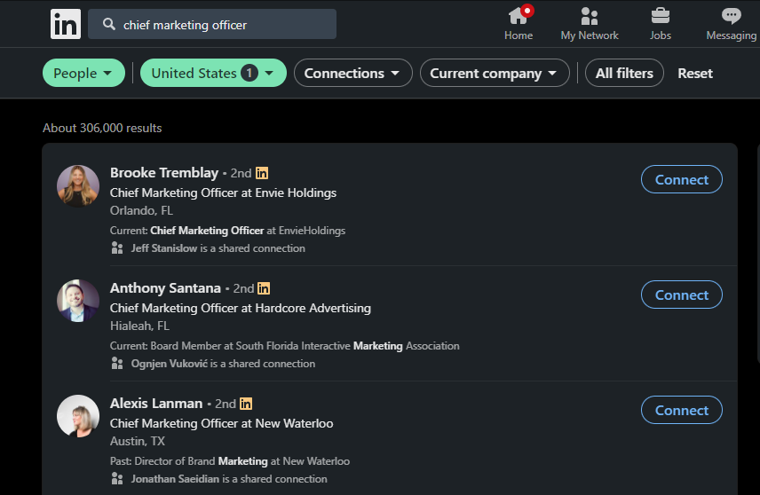Connect with Brooke Tremblay

point(682,180)
